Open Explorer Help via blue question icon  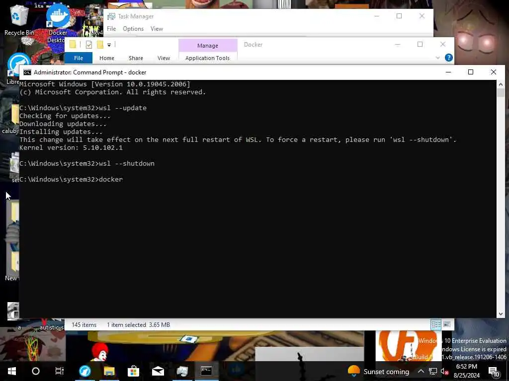(x=449, y=58)
